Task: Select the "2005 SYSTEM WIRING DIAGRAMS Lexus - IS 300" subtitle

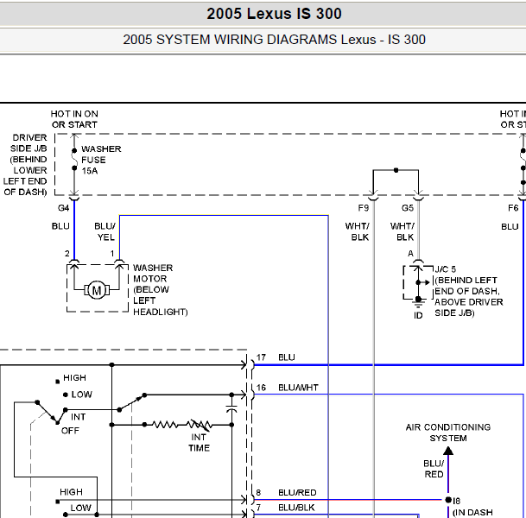Action: click(x=274, y=40)
